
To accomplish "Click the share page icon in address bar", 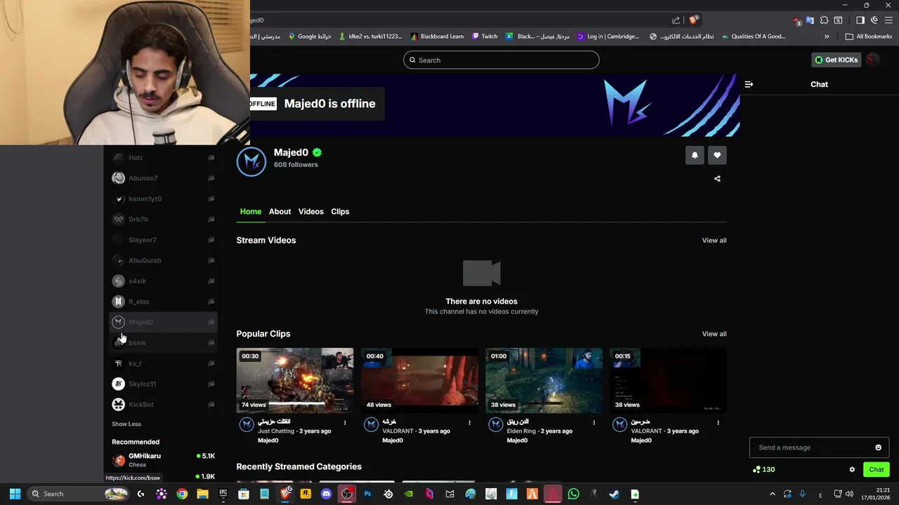I will [676, 20].
